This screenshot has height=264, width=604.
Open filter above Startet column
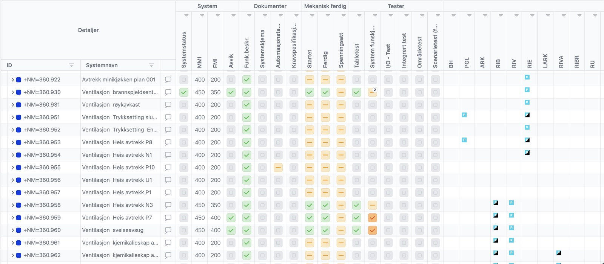click(x=312, y=15)
